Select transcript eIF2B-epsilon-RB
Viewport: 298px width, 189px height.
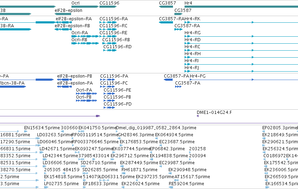[x=63, y=29]
